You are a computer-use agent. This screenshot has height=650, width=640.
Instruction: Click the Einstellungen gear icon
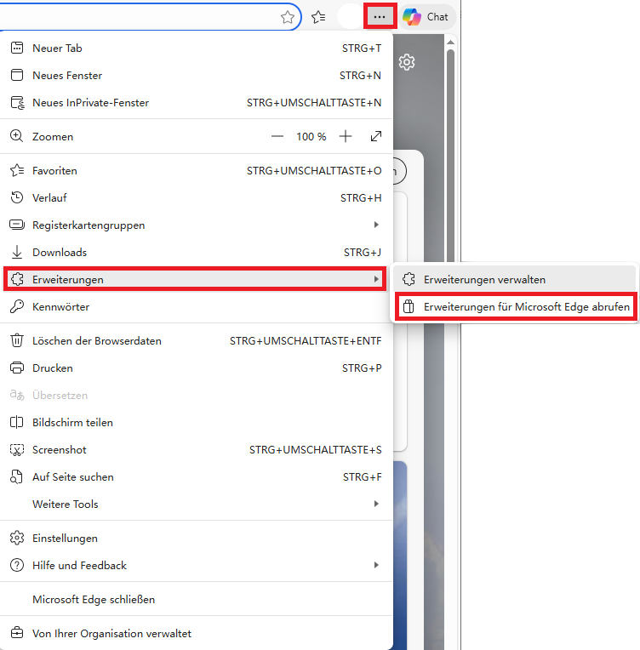click(x=17, y=538)
